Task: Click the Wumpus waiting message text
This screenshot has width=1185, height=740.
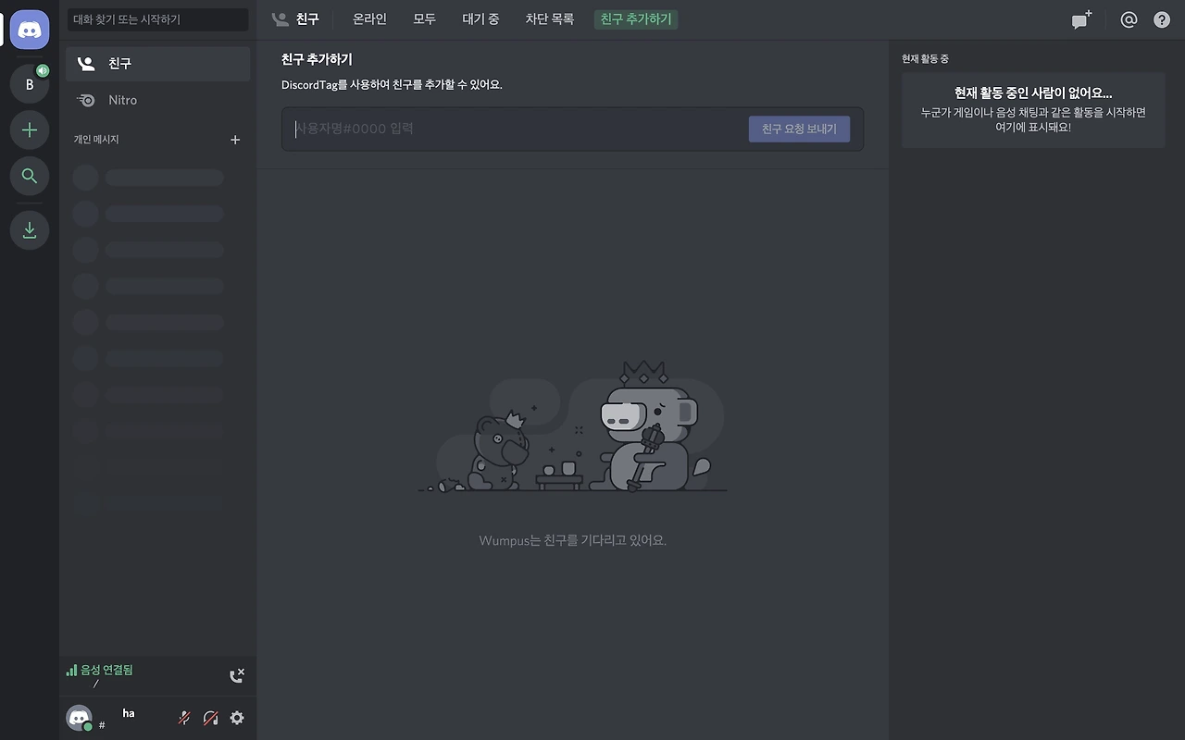Action: pyautogui.click(x=573, y=540)
